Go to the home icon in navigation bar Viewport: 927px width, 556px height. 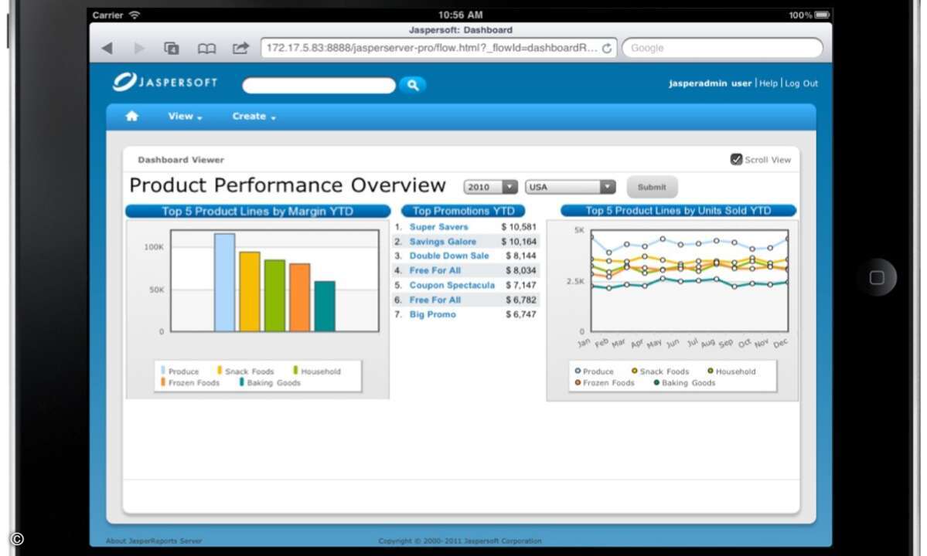(x=132, y=117)
